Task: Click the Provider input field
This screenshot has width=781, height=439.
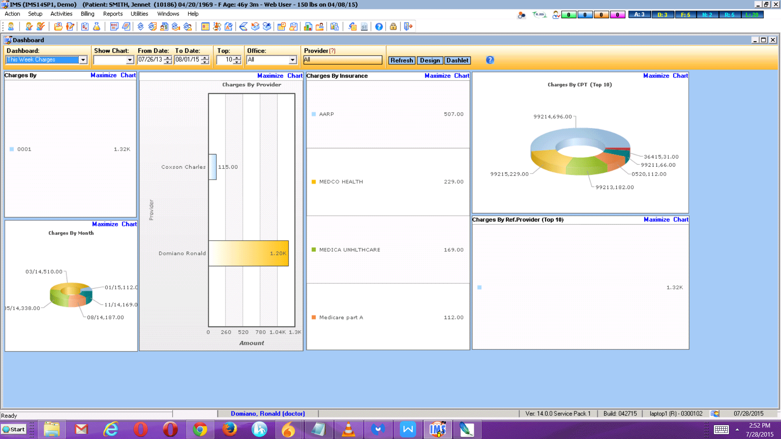Action: coord(343,60)
